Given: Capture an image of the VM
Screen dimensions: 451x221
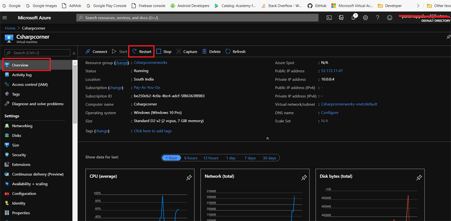Looking at the screenshot, I should point(187,52).
